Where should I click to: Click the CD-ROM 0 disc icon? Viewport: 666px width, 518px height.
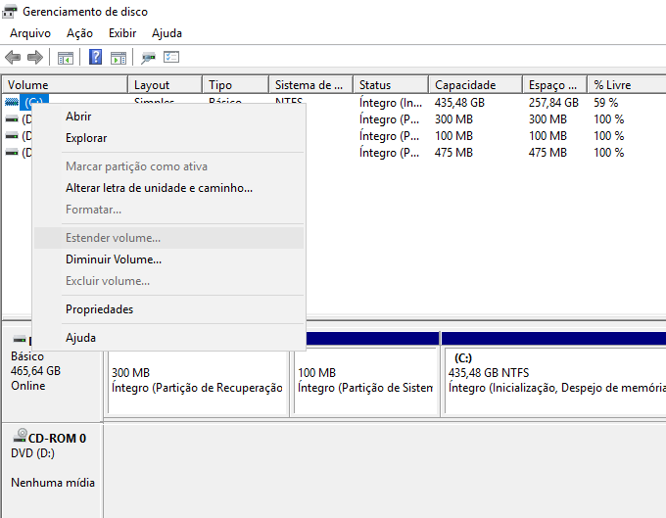pos(20,435)
